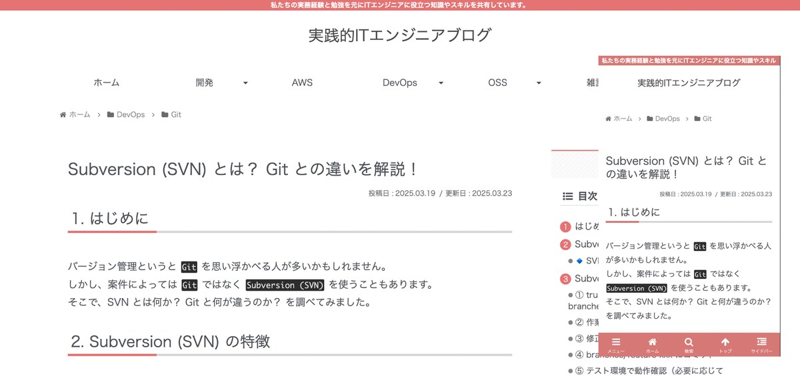Viewport: 800px width, 376px height.
Task: Click the top banner tagline 私たちの実務経験と勉強
Action: 399,5
